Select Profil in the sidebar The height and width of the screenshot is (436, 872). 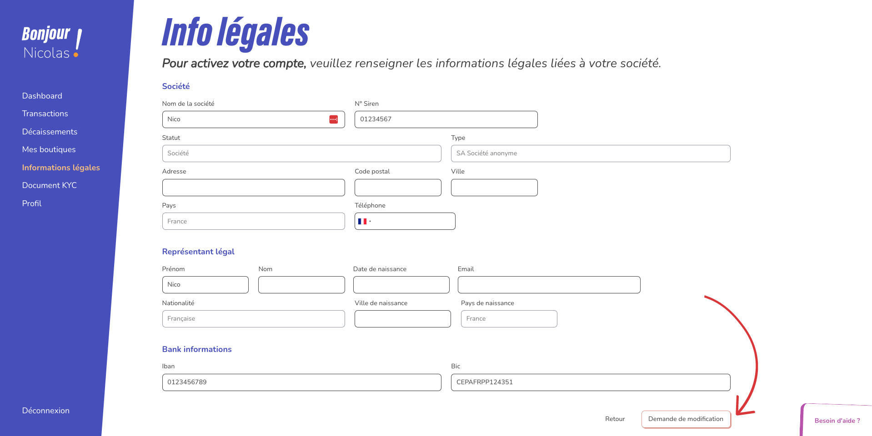(31, 203)
